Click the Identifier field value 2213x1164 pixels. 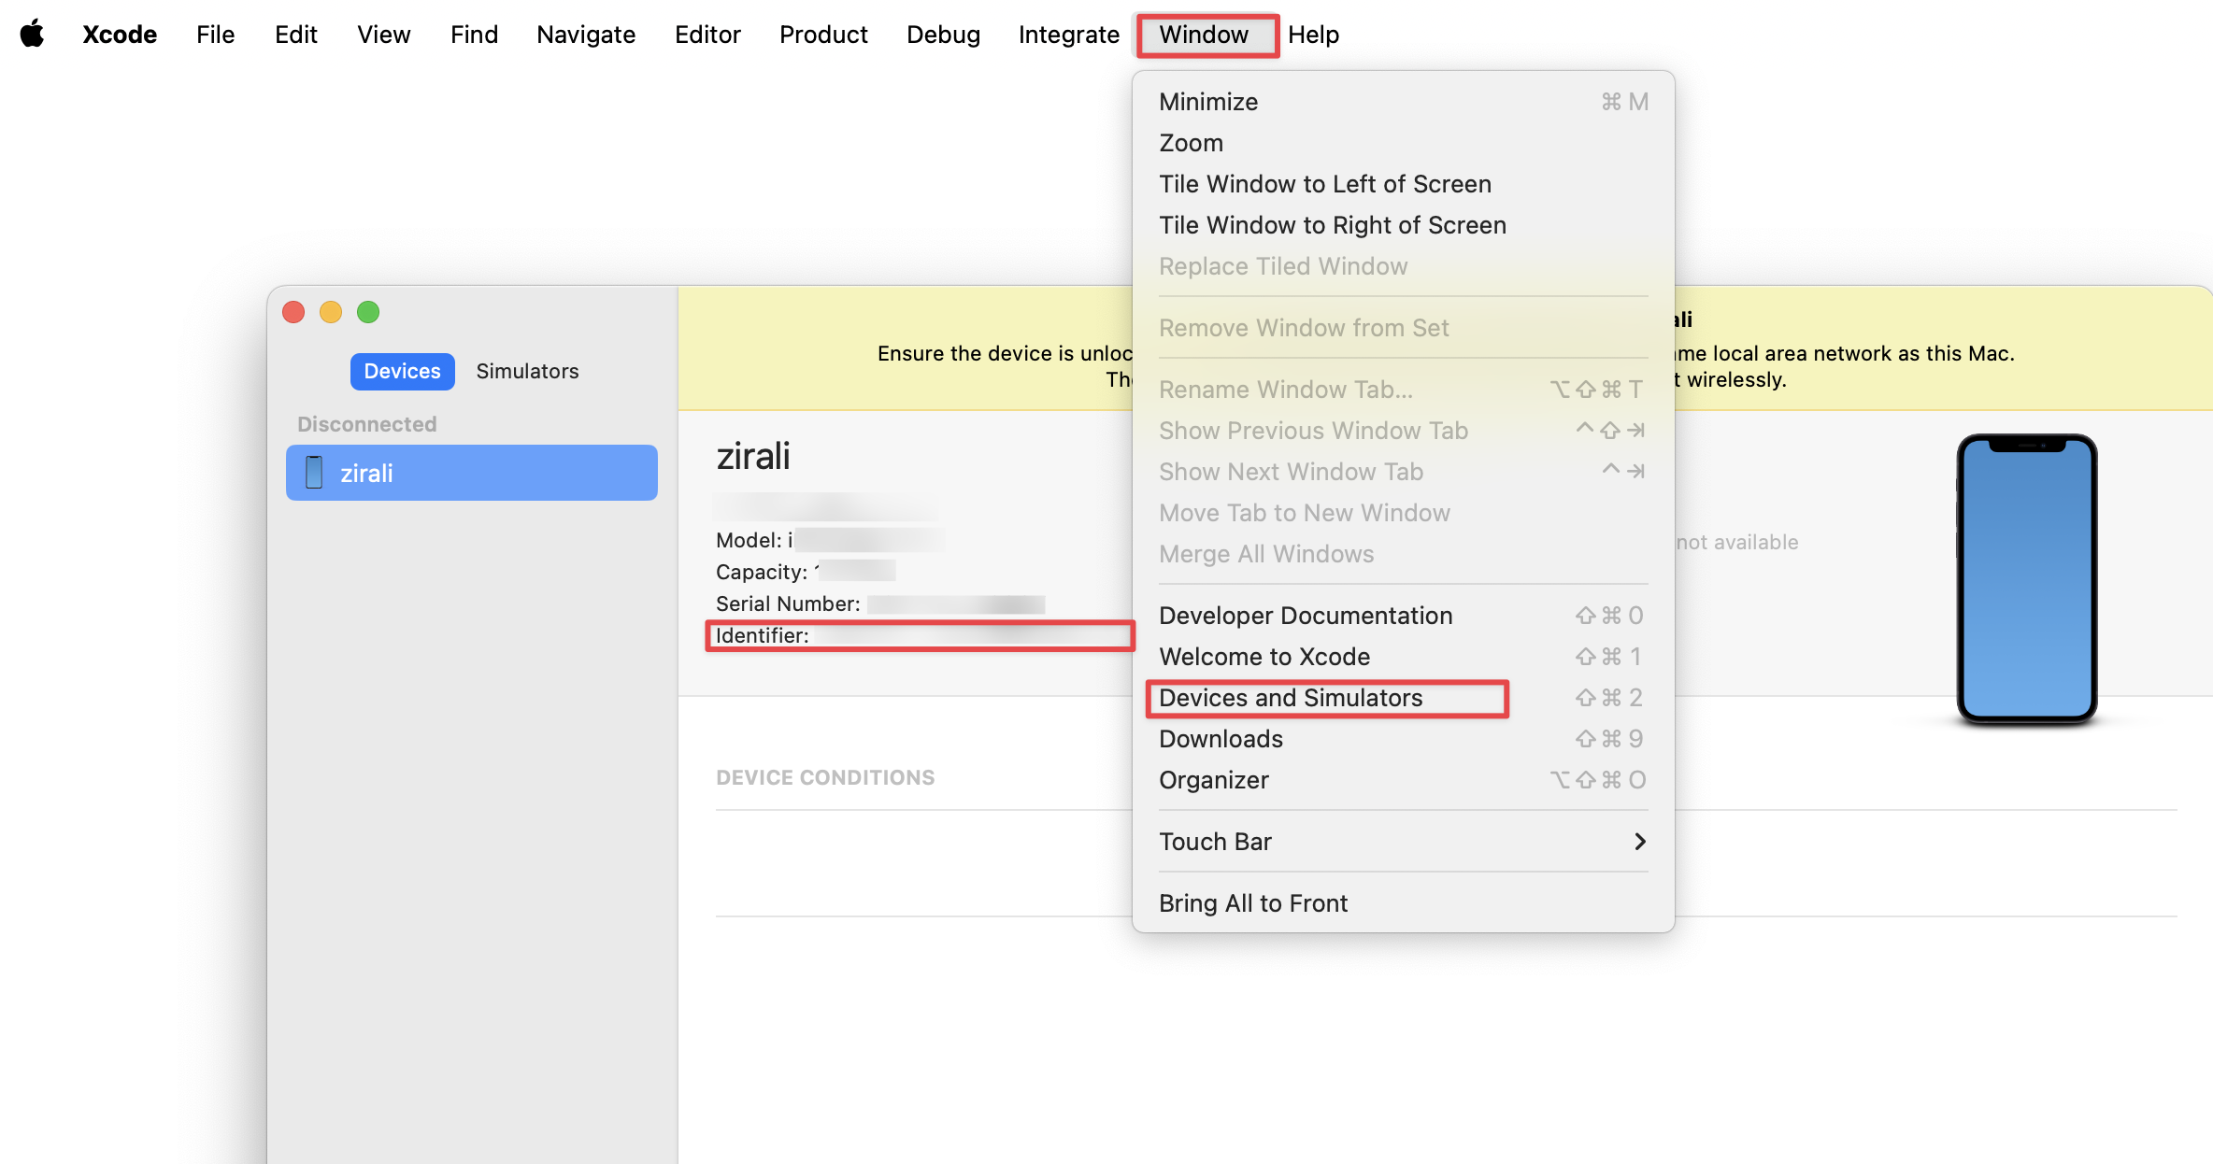970,635
